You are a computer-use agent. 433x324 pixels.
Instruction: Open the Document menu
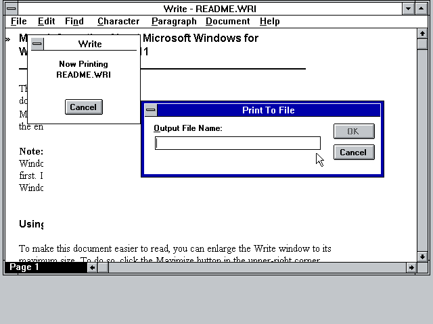pos(228,21)
